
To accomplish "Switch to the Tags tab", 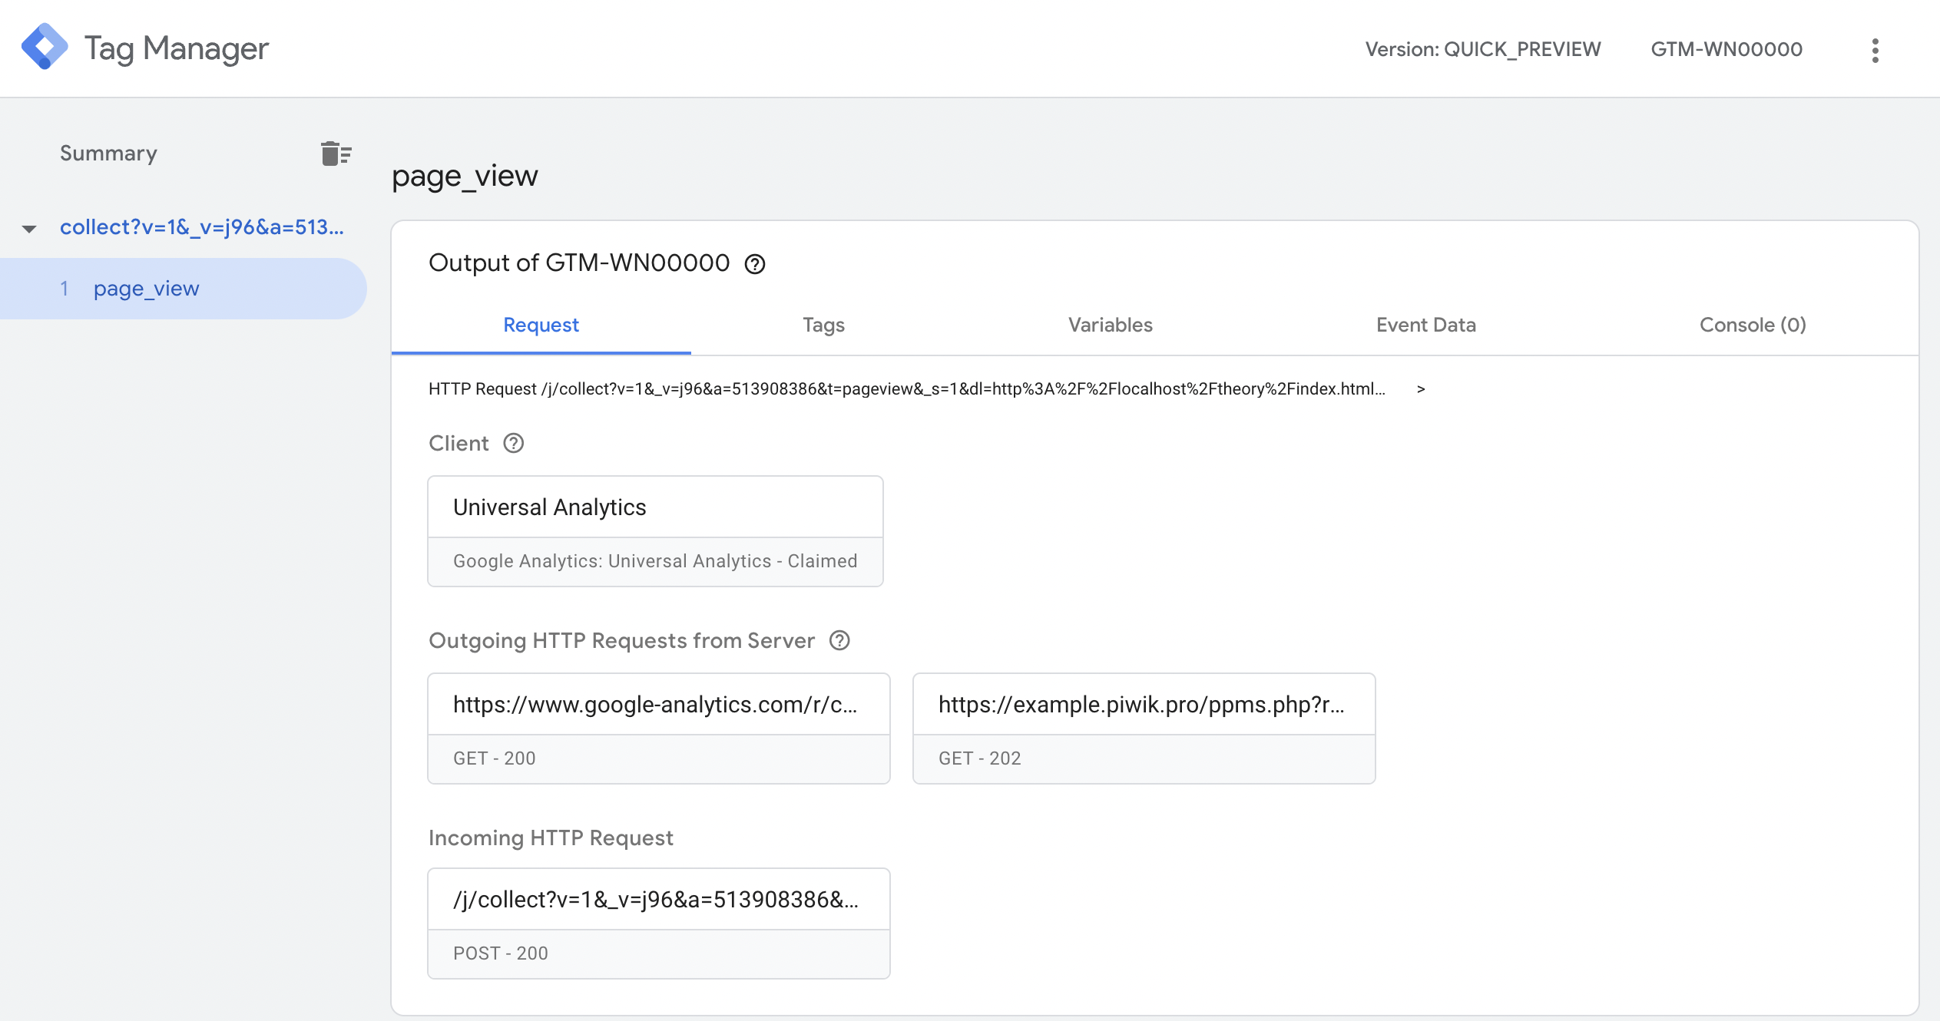I will [x=823, y=325].
